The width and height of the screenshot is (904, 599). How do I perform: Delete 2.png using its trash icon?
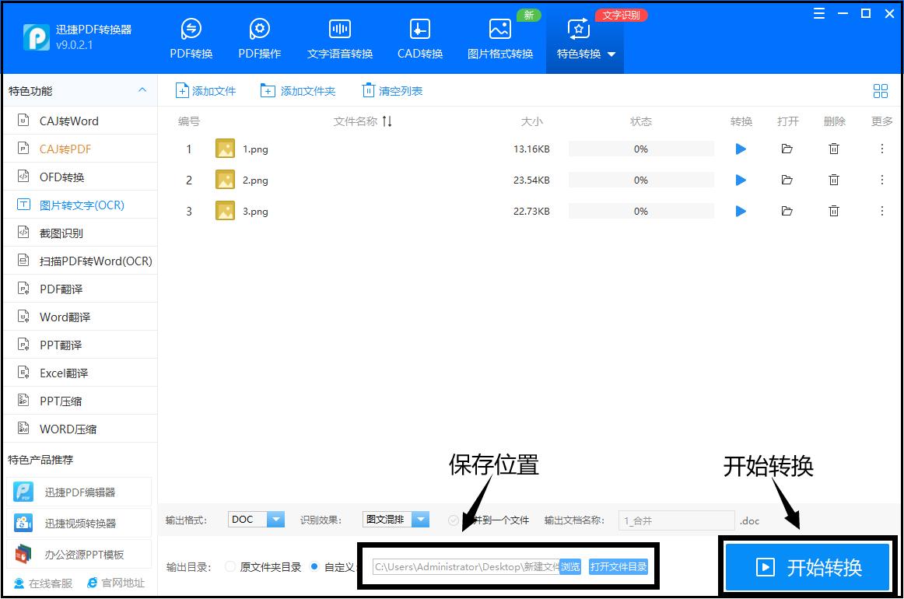[x=833, y=180]
